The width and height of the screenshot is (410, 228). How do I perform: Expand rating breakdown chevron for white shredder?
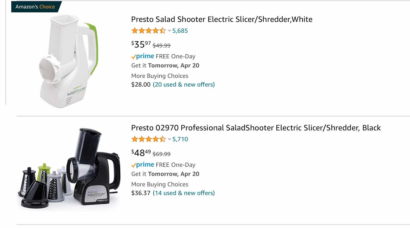[169, 31]
